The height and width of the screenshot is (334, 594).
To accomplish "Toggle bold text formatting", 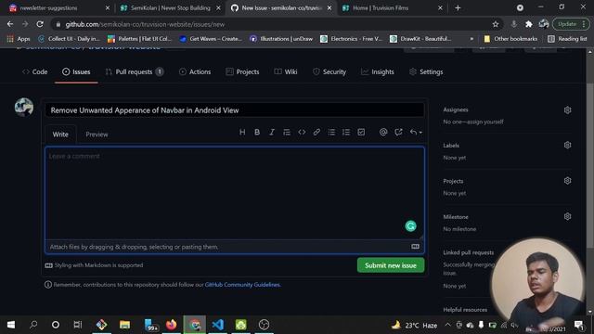I will pyautogui.click(x=257, y=132).
